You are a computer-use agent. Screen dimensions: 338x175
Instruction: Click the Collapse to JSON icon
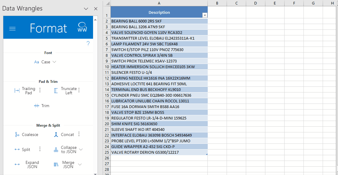click(x=56, y=150)
